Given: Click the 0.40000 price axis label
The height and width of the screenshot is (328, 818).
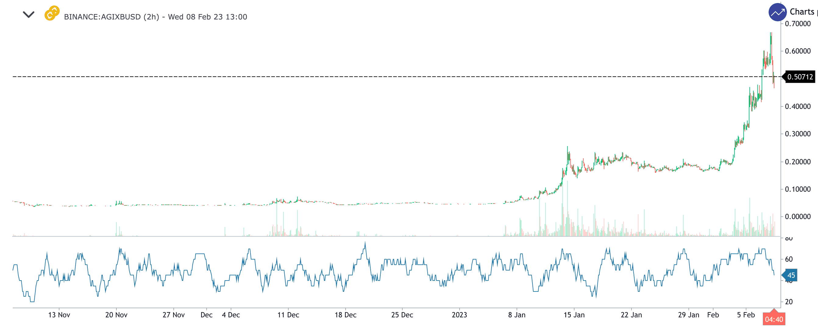Looking at the screenshot, I should click(797, 106).
